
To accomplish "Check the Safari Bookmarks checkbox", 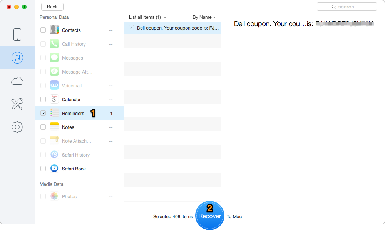I will [x=43, y=169].
